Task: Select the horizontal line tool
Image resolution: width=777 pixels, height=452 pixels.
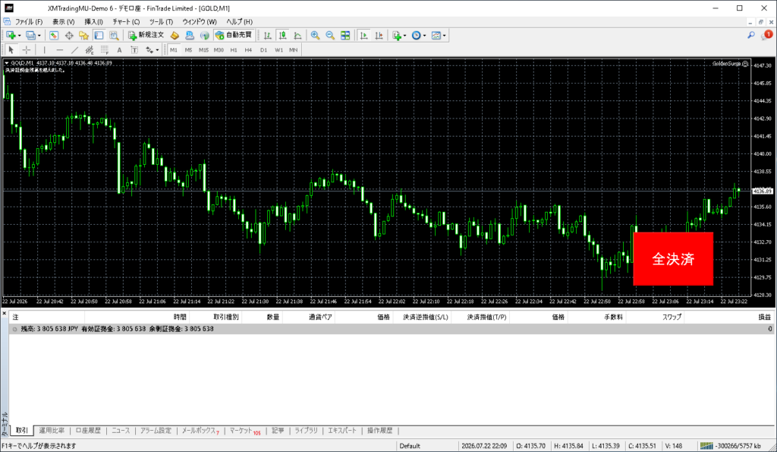Action: tap(59, 49)
